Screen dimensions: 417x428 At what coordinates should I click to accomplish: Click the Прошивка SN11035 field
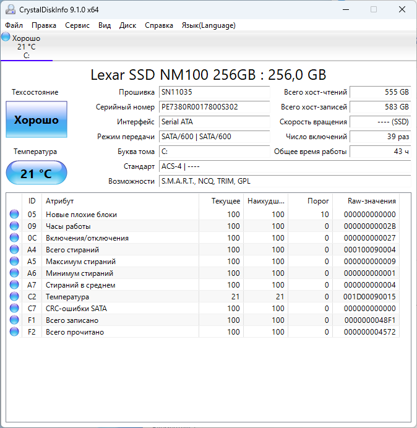click(214, 92)
